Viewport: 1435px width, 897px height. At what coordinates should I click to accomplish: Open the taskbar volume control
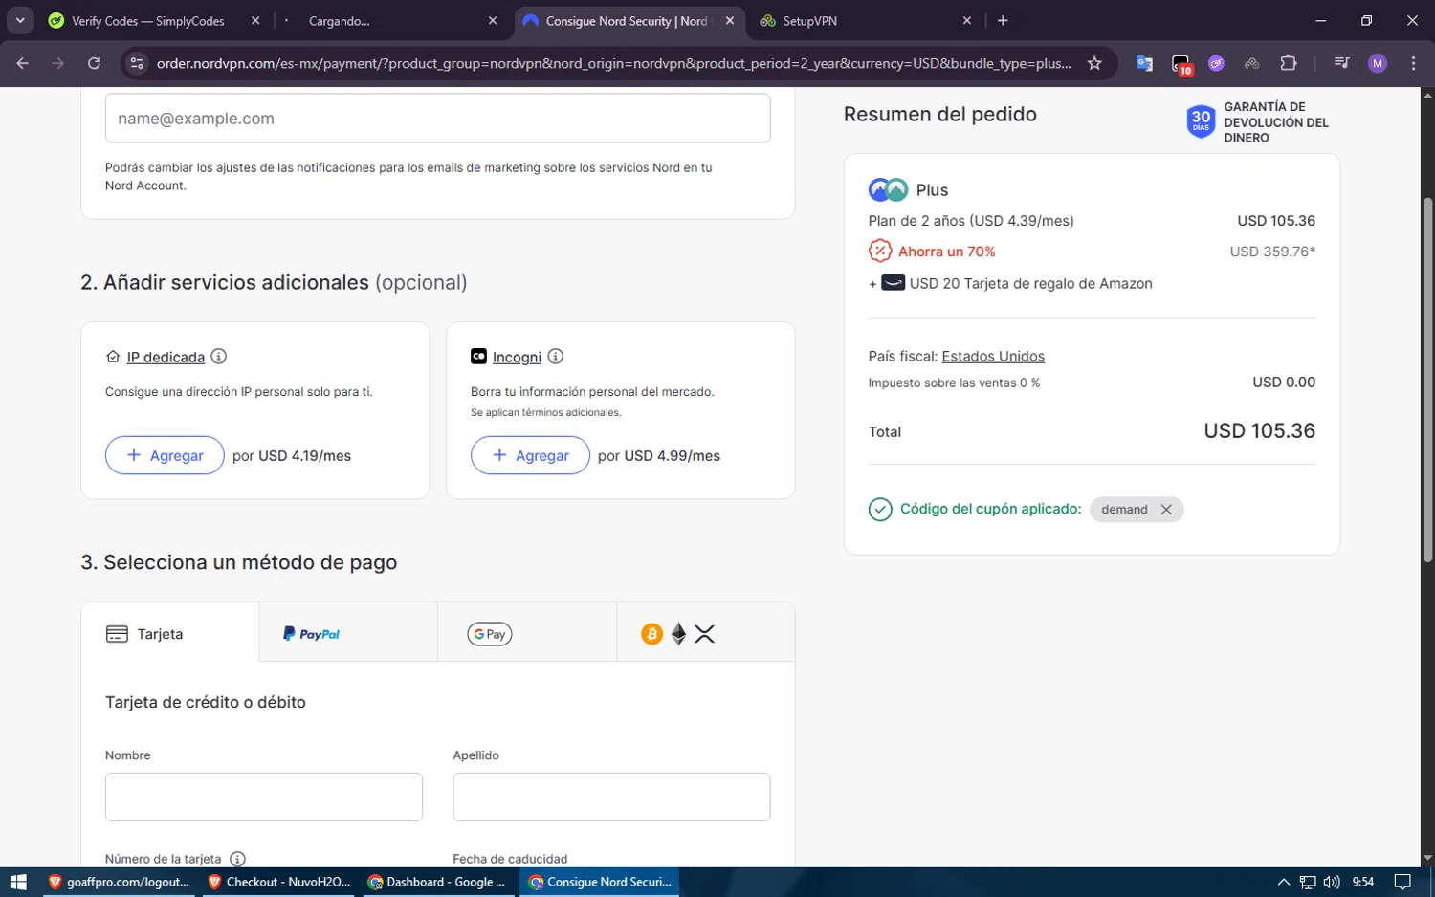click(x=1332, y=882)
